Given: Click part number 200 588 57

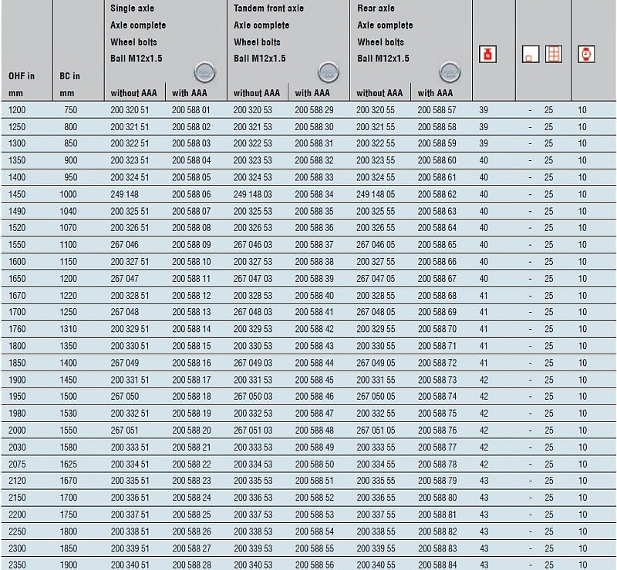Looking at the screenshot, I should coord(437,110).
